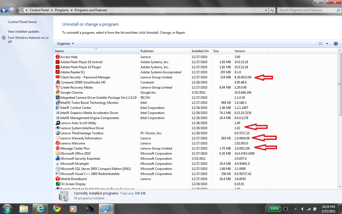342x214 pixels.
Task: Open the recent pages dropdown arrow
Action: tap(17, 10)
